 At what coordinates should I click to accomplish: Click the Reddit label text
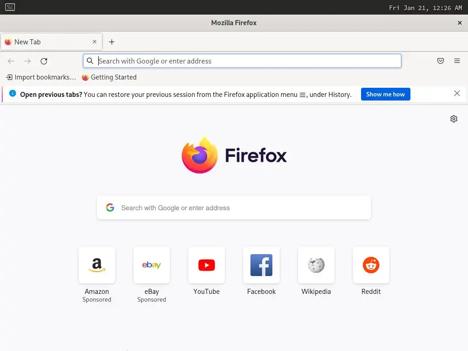point(371,291)
